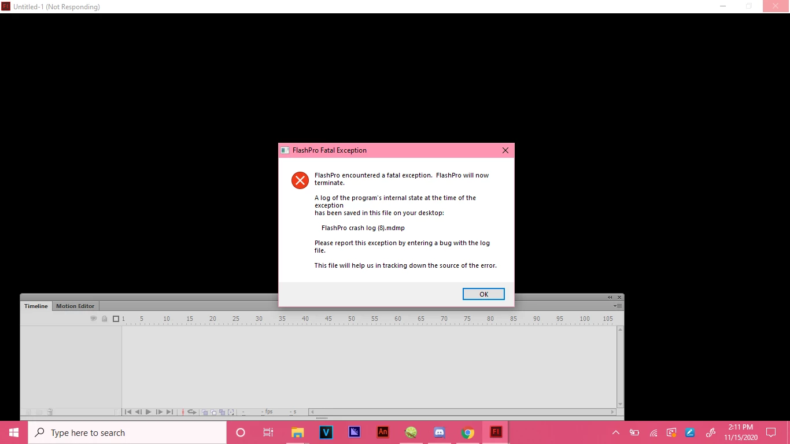Show hidden system tray icons
Image resolution: width=790 pixels, height=444 pixels.
coord(616,432)
